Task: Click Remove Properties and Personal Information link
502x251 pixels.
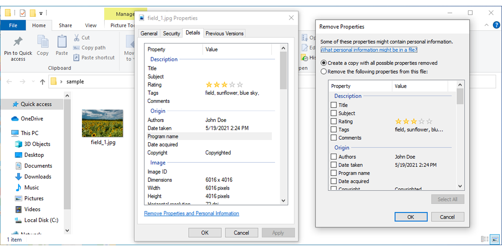Action: coord(192,213)
